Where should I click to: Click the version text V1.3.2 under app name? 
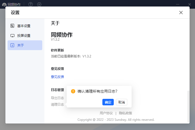(55, 40)
